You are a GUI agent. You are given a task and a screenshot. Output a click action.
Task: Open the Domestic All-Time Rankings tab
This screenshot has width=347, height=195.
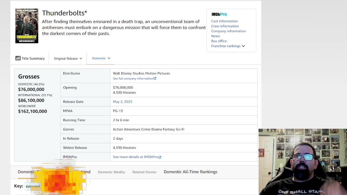(x=191, y=172)
